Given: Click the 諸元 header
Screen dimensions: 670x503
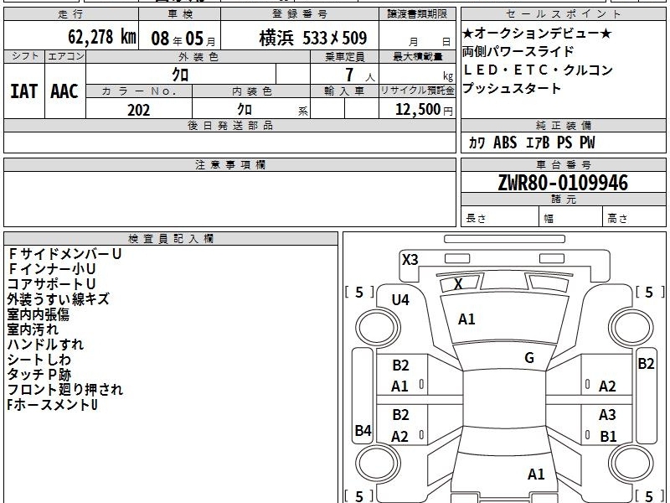Looking at the screenshot, I should click(x=563, y=200).
